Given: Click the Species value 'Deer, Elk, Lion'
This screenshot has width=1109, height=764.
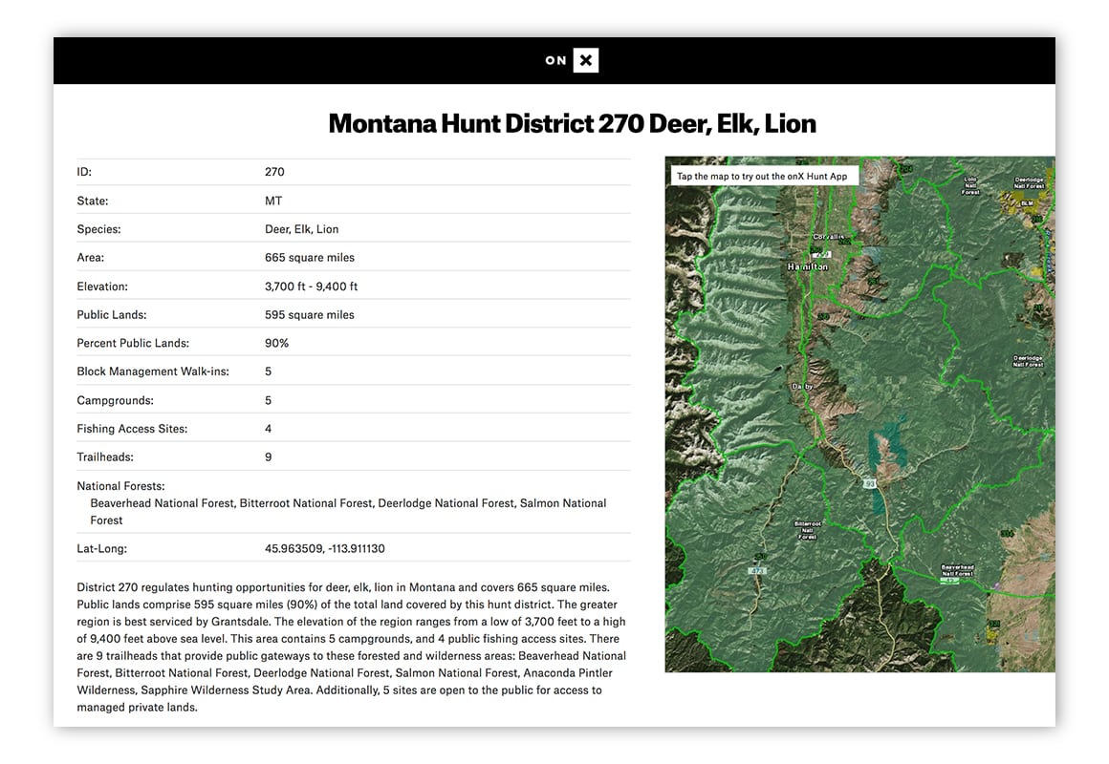Looking at the screenshot, I should click(301, 229).
